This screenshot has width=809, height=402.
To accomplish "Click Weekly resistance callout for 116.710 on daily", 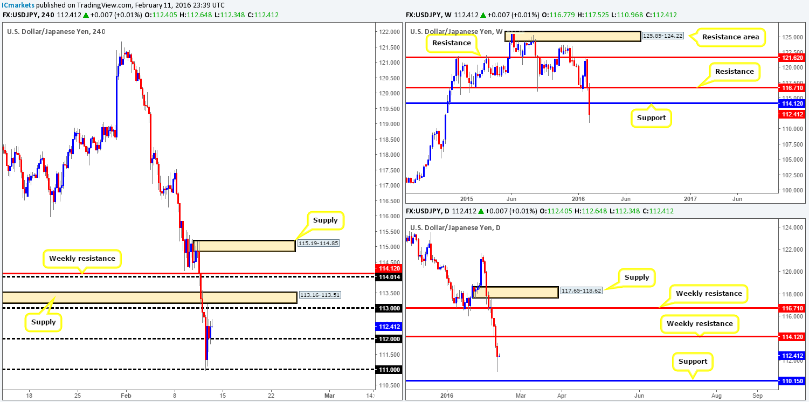I will tap(709, 294).
